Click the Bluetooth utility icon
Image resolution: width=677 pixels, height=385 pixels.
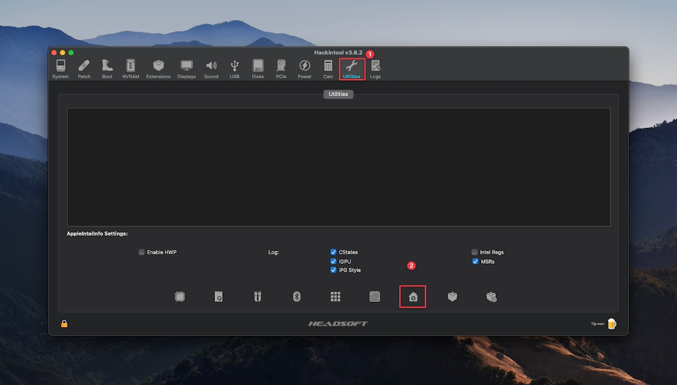point(297,297)
